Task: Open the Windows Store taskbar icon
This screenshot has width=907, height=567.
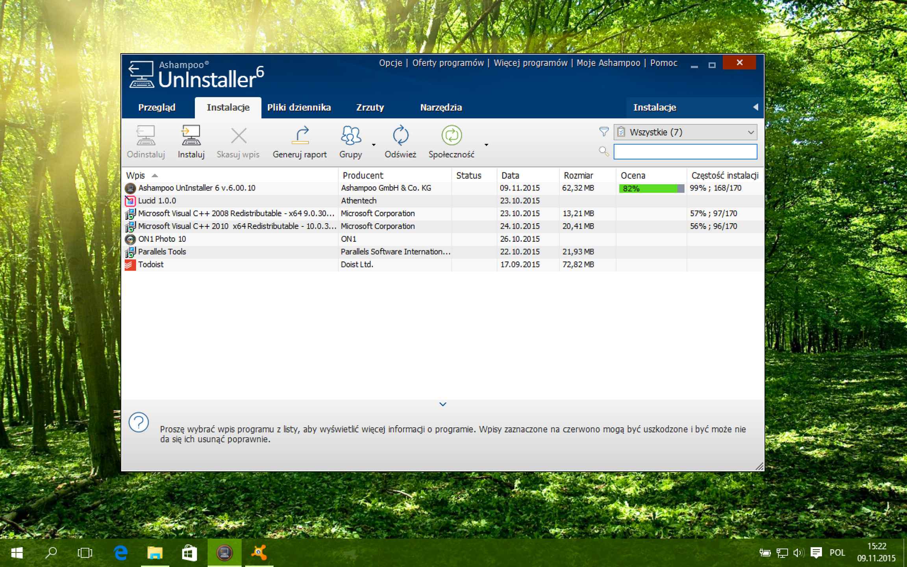Action: [189, 553]
